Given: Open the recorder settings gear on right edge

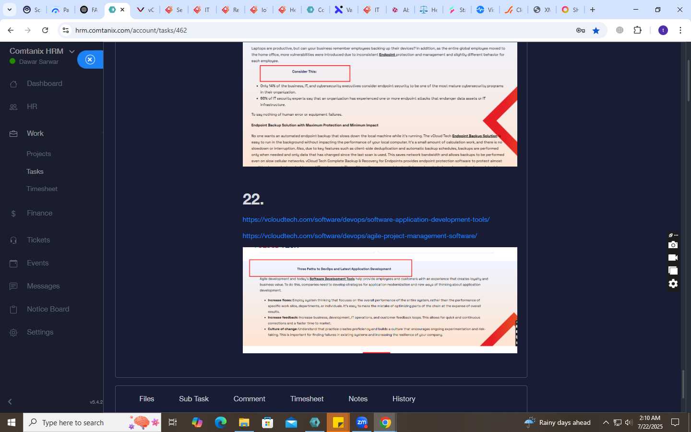Looking at the screenshot, I should coord(673,284).
